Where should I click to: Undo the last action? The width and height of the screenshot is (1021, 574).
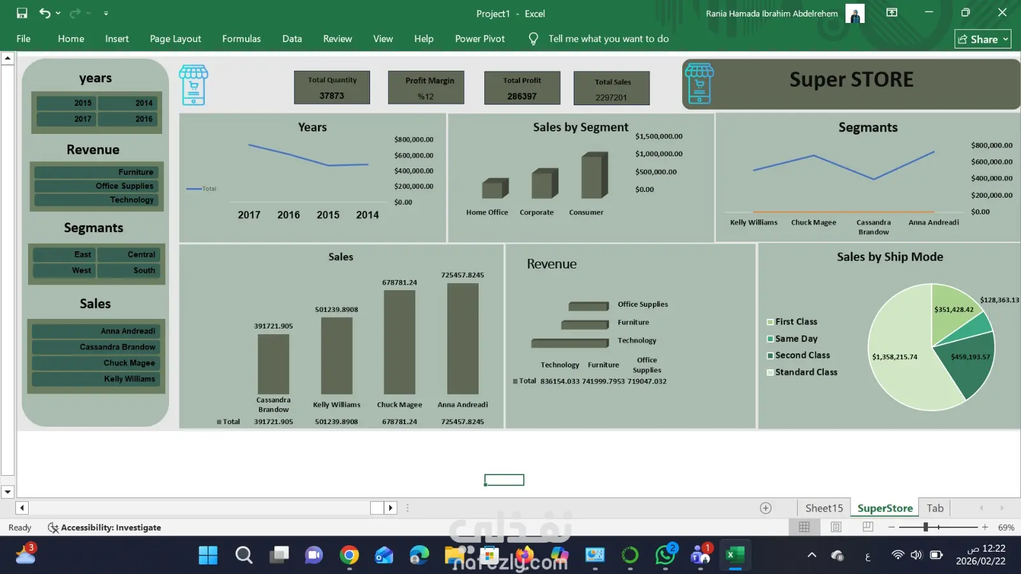pyautogui.click(x=44, y=13)
